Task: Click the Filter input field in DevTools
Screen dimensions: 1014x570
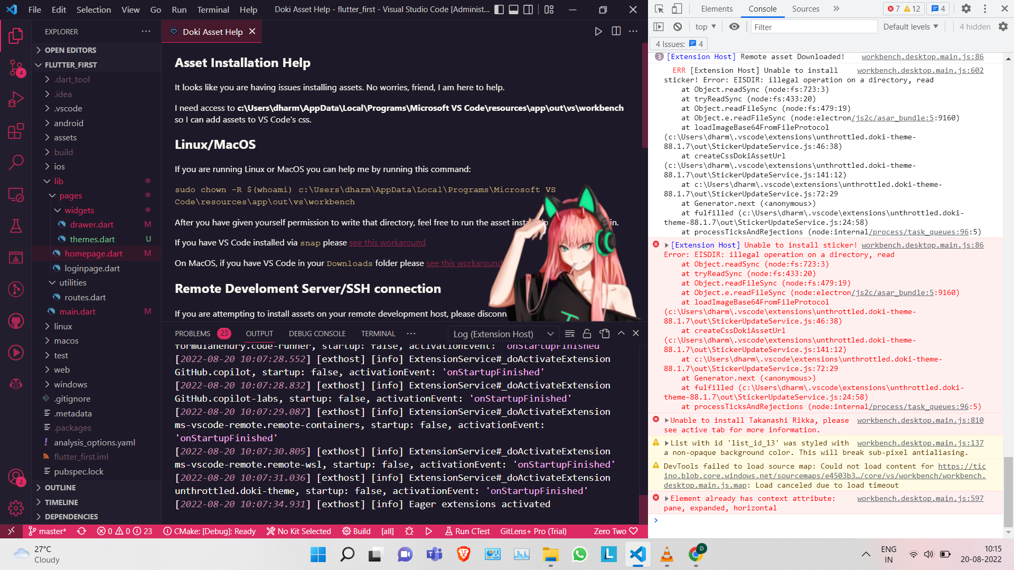Action: [813, 26]
